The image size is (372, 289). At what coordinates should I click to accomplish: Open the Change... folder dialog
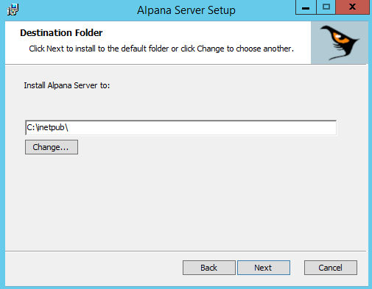point(52,147)
